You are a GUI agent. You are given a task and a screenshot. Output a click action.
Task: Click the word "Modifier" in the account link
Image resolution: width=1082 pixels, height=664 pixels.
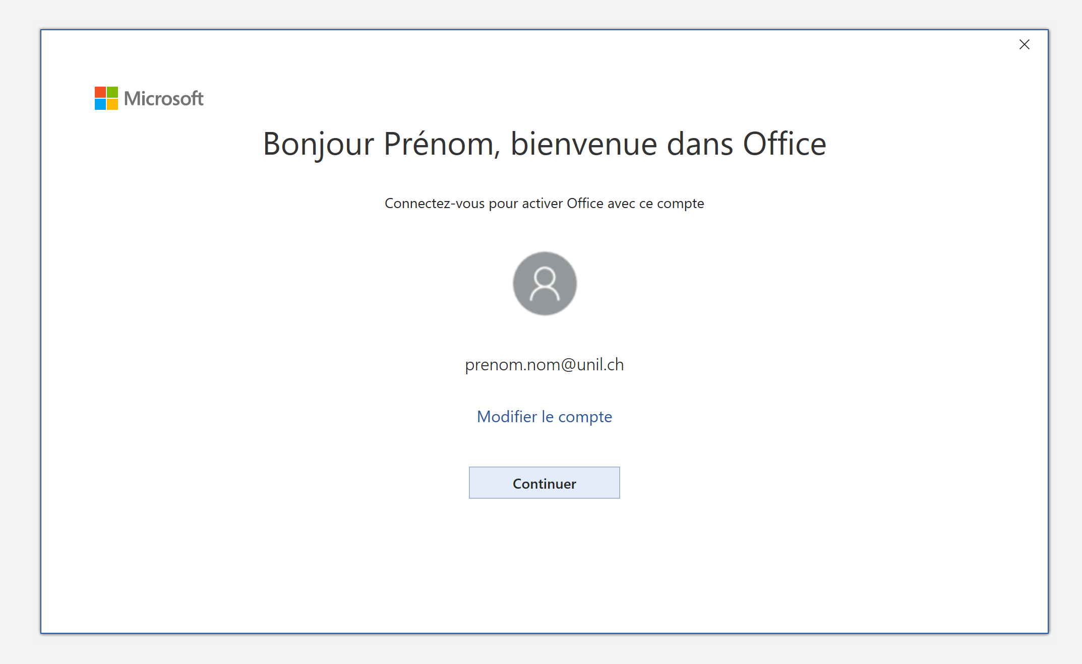click(507, 417)
